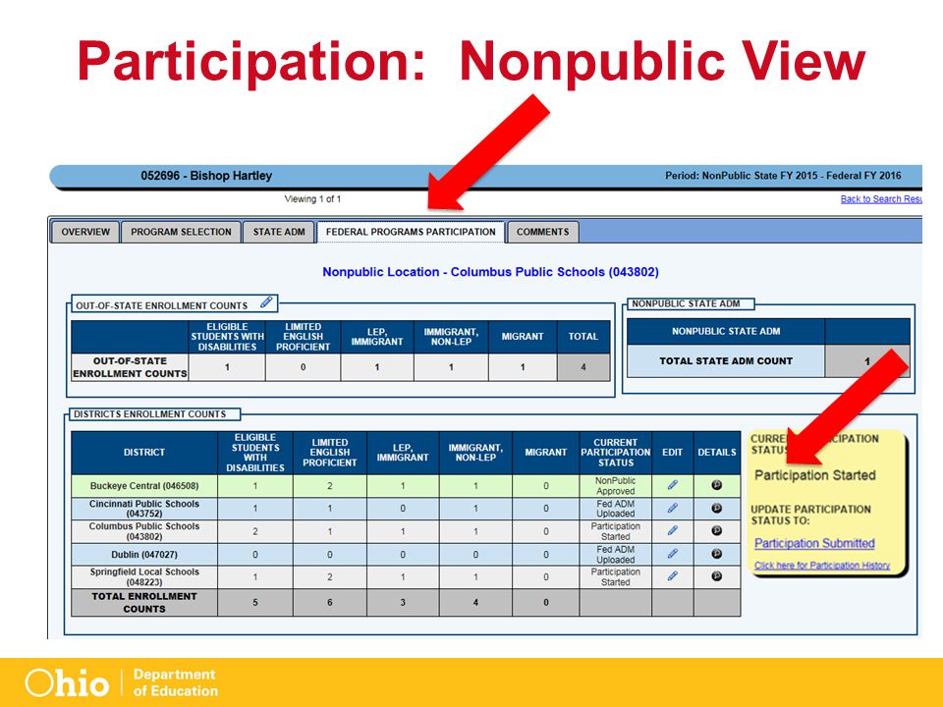
Task: Edit the Dublin (047027) row
Action: tap(672, 554)
